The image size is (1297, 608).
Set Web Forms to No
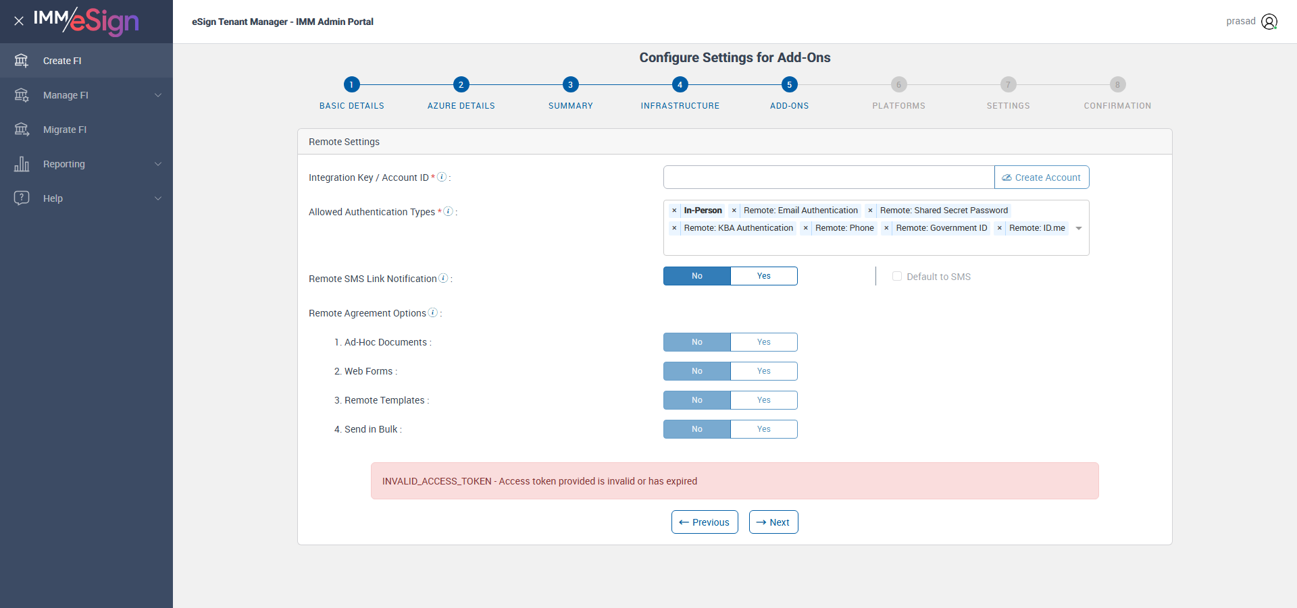click(x=697, y=371)
